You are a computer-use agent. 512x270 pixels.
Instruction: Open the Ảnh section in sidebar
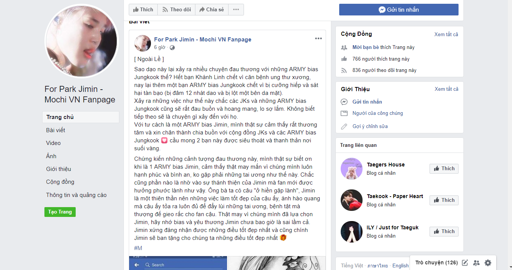(x=51, y=156)
